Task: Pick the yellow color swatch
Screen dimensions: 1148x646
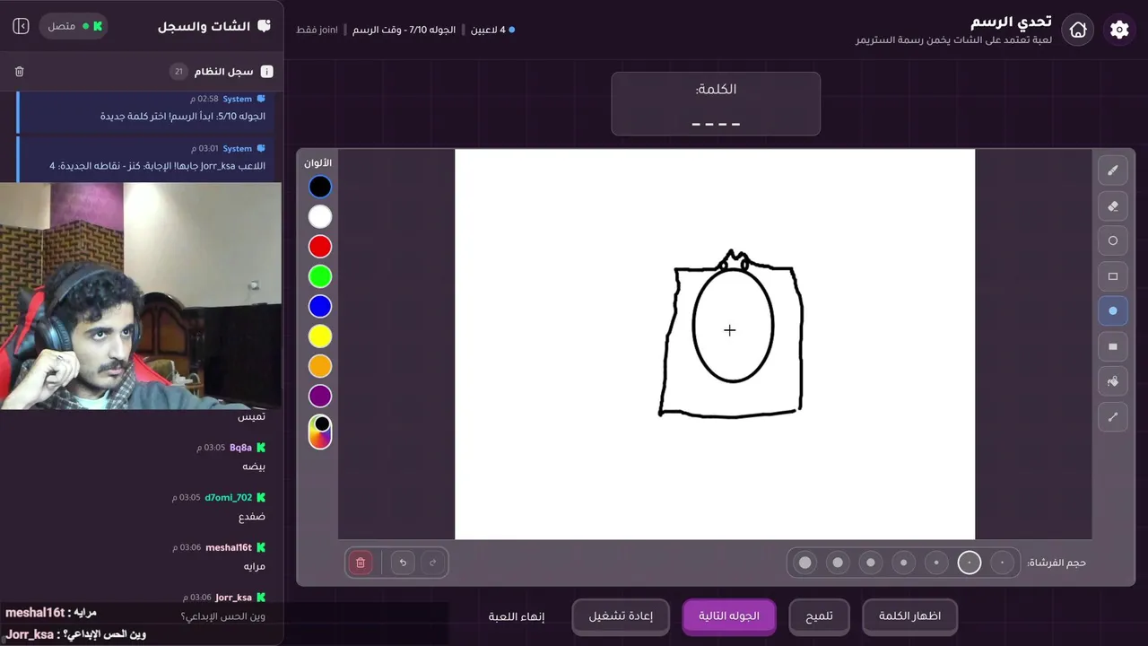Action: [320, 336]
